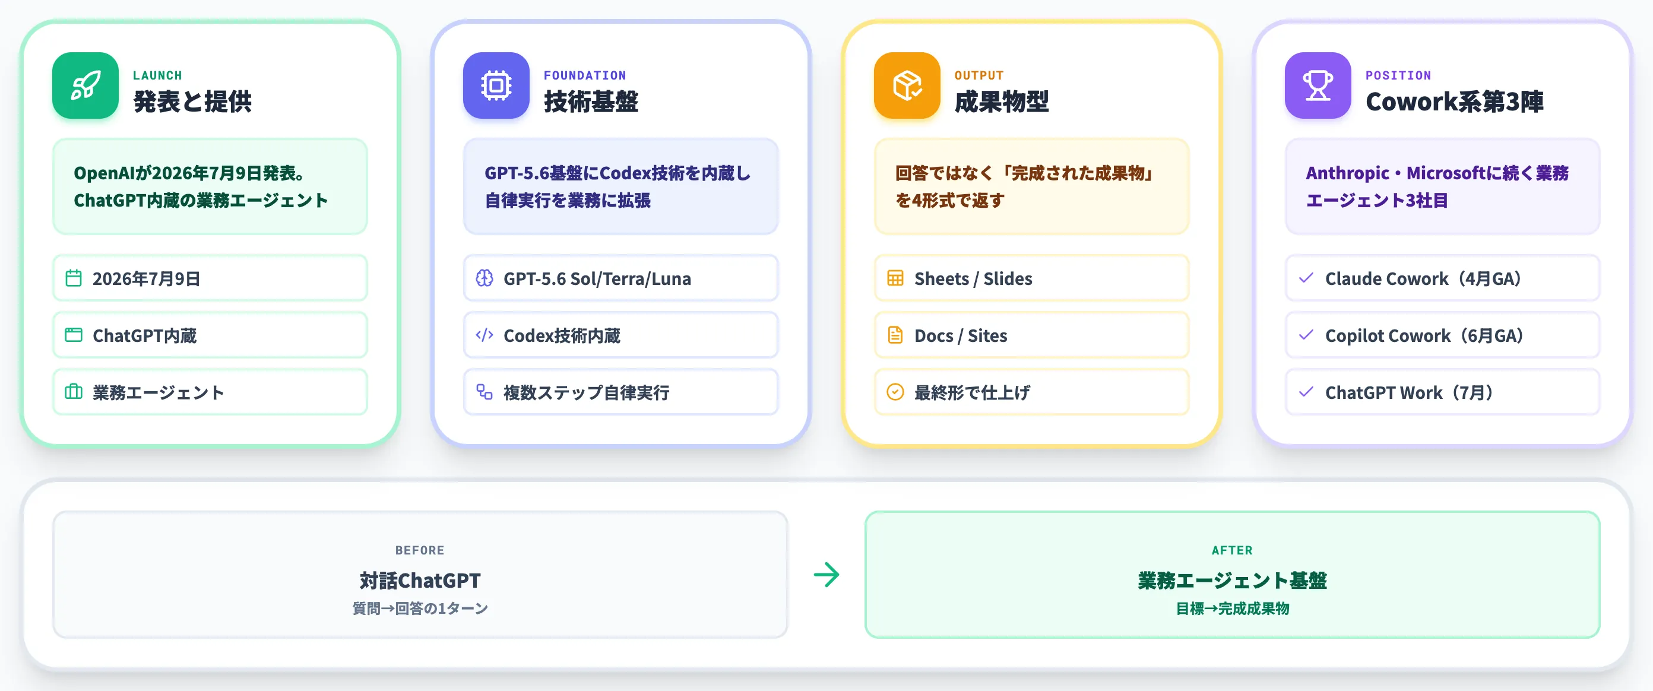1653x691 pixels.
Task: Click the orange package Output icon
Action: pyautogui.click(x=907, y=85)
